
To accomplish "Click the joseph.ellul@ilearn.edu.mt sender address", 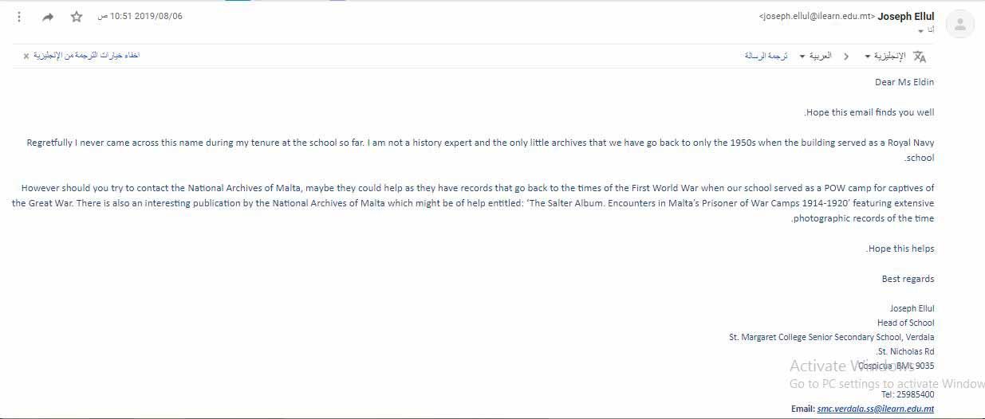I will point(817,16).
